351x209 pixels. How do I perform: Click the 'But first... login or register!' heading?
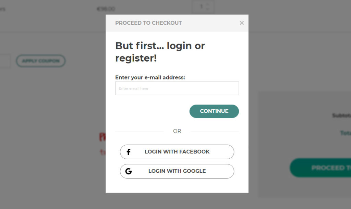tap(160, 52)
